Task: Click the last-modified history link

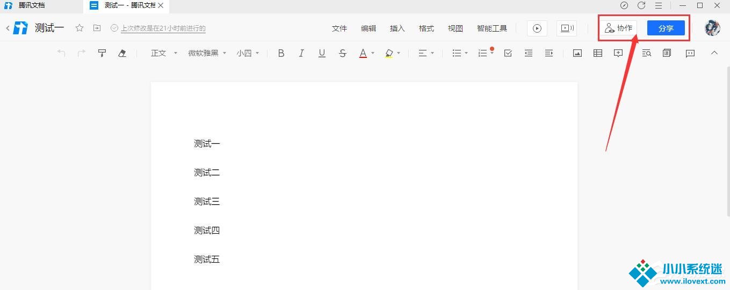Action: pos(163,28)
